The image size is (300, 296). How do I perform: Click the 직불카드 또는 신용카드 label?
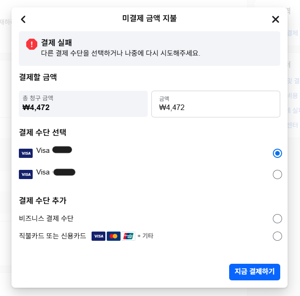pyautogui.click(x=52, y=236)
